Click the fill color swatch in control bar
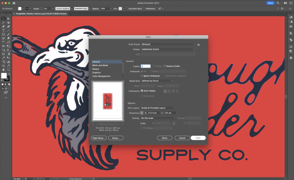 20,9
